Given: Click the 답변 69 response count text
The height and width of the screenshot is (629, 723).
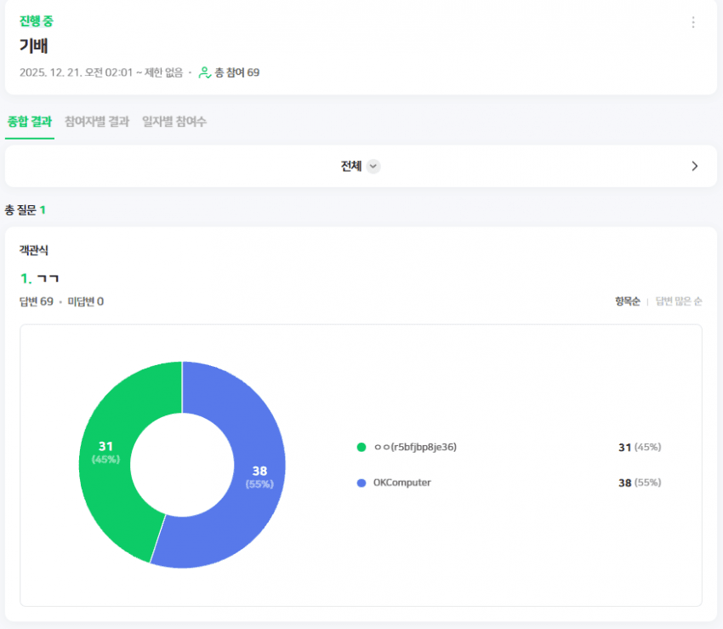Looking at the screenshot, I should click(37, 301).
